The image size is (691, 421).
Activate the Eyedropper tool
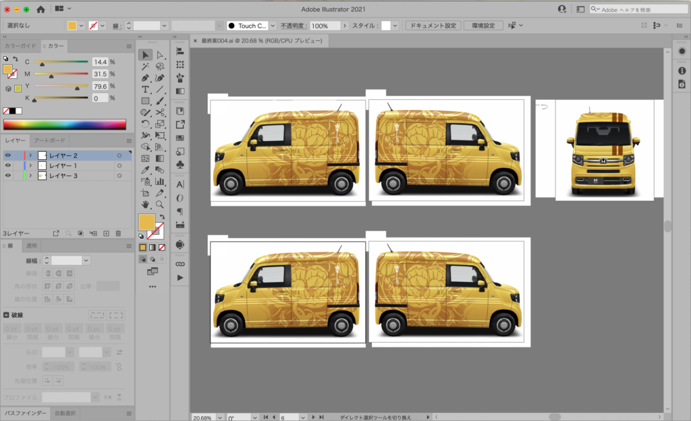145,169
